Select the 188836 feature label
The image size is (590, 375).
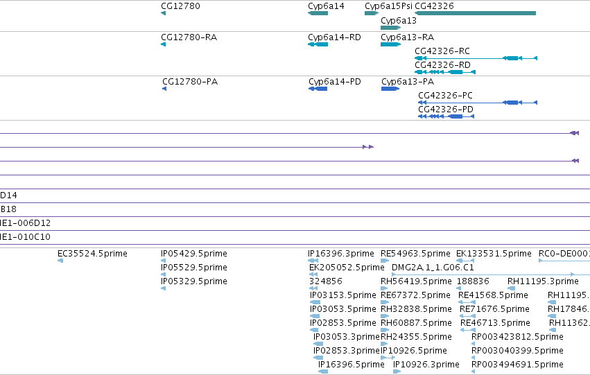point(473,281)
